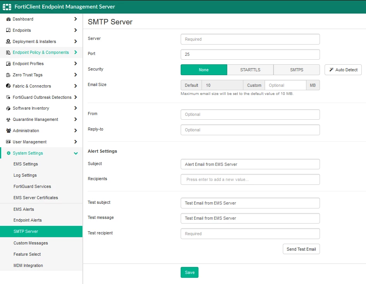This screenshot has height=284, width=366.
Task: Click the FortiGuard Outbreak Detections shield icon
Action: pyautogui.click(x=9, y=97)
